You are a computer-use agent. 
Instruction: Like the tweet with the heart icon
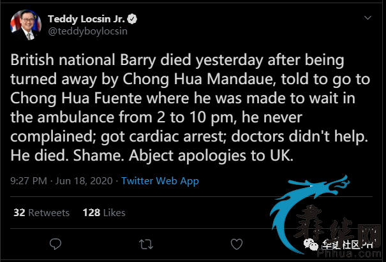(237, 244)
